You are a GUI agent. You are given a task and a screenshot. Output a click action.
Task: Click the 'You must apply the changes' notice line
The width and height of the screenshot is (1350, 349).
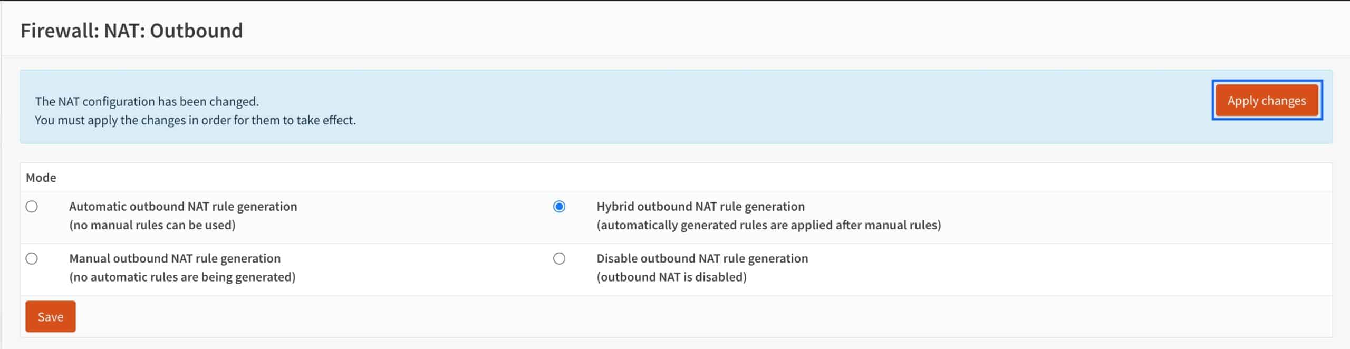point(195,120)
